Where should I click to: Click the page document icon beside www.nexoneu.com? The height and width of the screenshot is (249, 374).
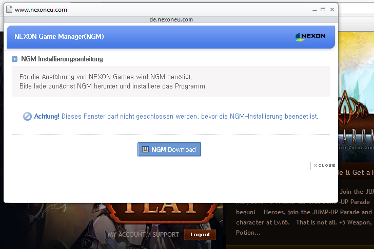(x=9, y=10)
